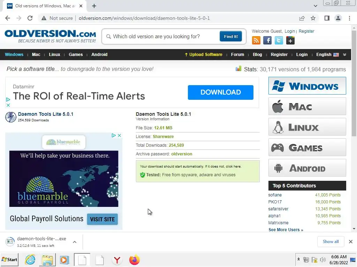Click the Login link beside Welcome Guest
The width and height of the screenshot is (357, 267).
coord(290,31)
